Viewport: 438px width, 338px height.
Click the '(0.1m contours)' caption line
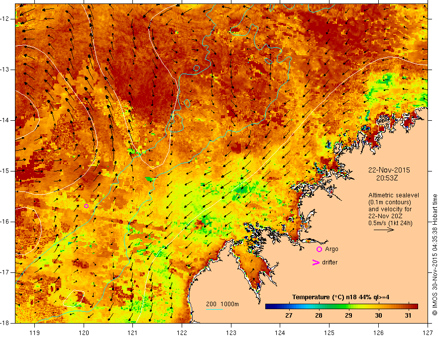click(x=390, y=202)
